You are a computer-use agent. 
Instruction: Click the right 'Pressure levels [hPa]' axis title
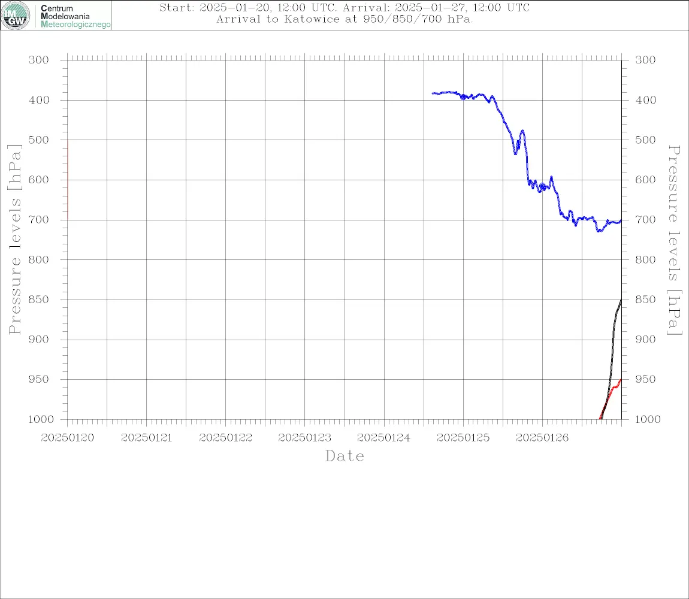(675, 240)
